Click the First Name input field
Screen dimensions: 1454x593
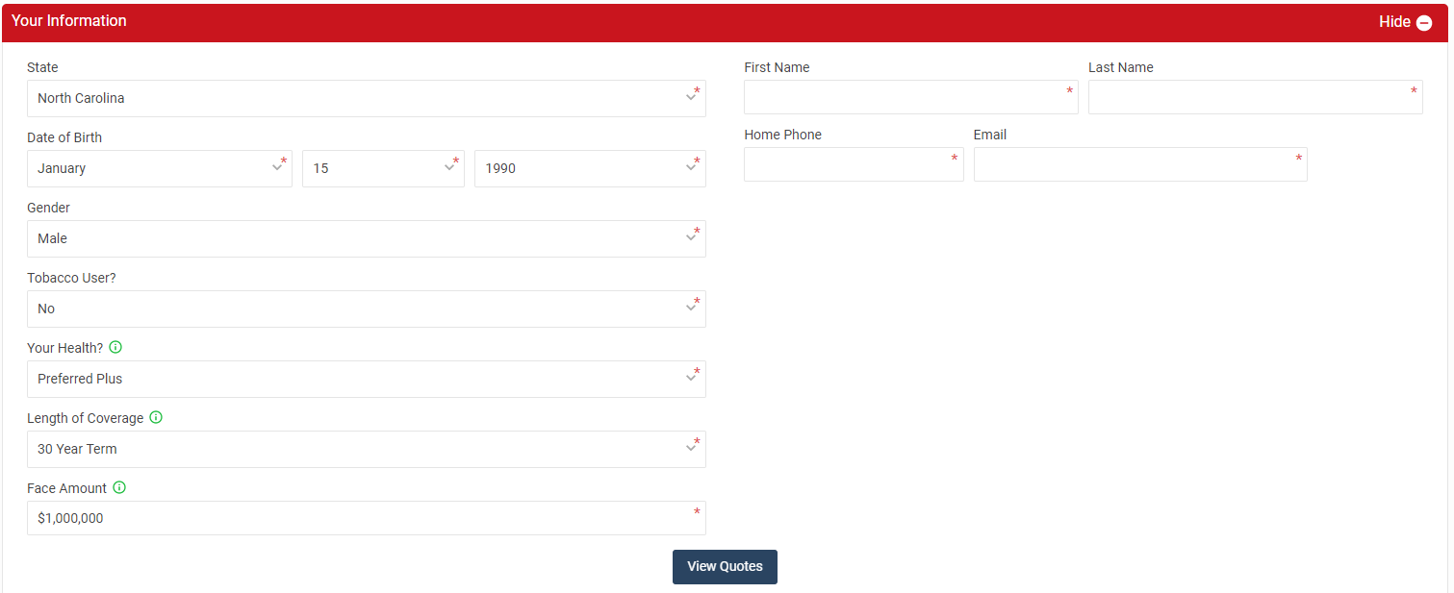click(x=909, y=97)
